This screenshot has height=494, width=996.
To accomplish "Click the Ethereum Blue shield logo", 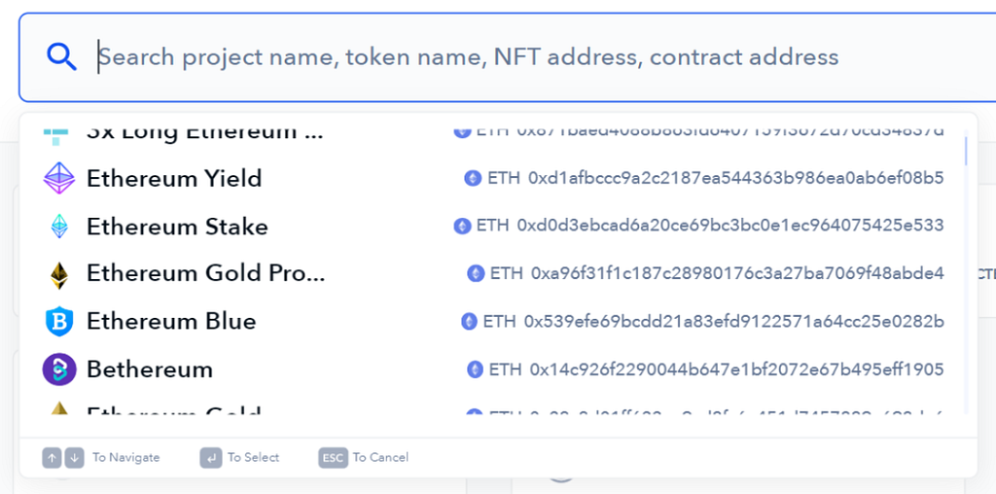I will [x=59, y=321].
